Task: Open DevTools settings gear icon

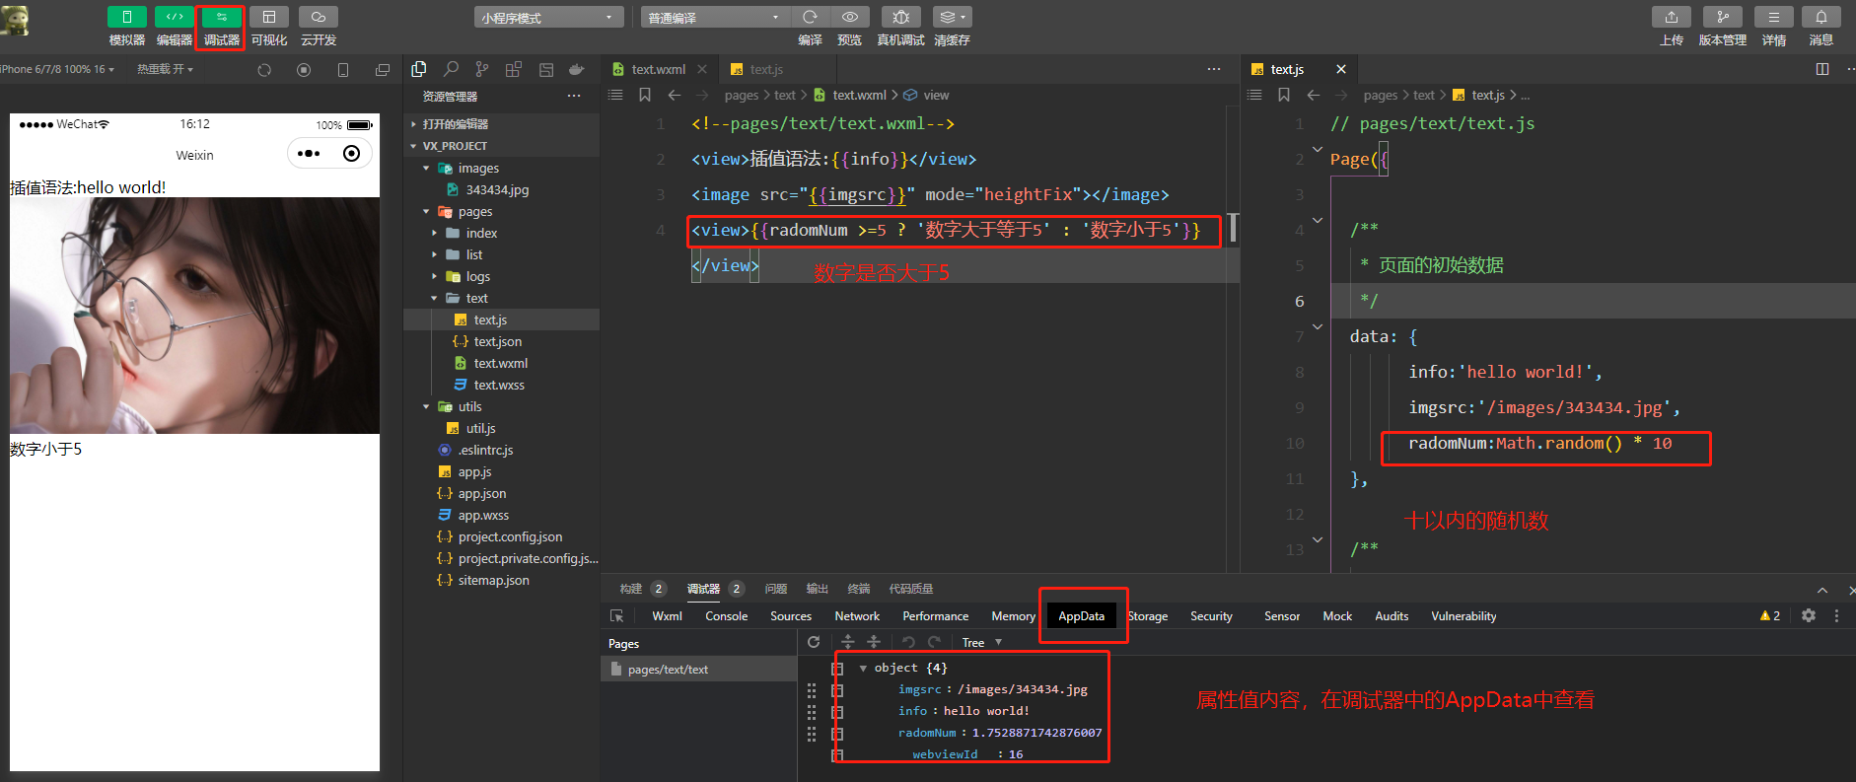Action: pyautogui.click(x=1808, y=615)
